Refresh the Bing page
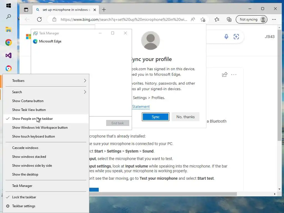Viewport: 284px width, 213px height. (39, 19)
